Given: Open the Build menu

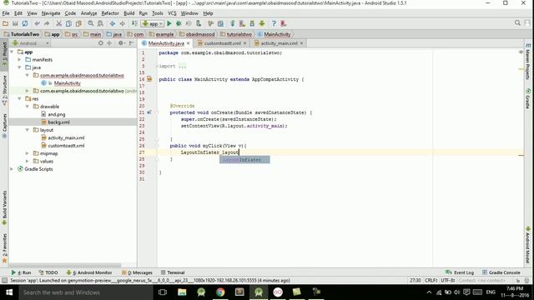Looking at the screenshot, I should point(128,13).
